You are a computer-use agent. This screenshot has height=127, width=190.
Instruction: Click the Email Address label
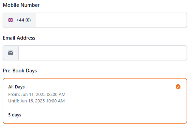click(19, 38)
